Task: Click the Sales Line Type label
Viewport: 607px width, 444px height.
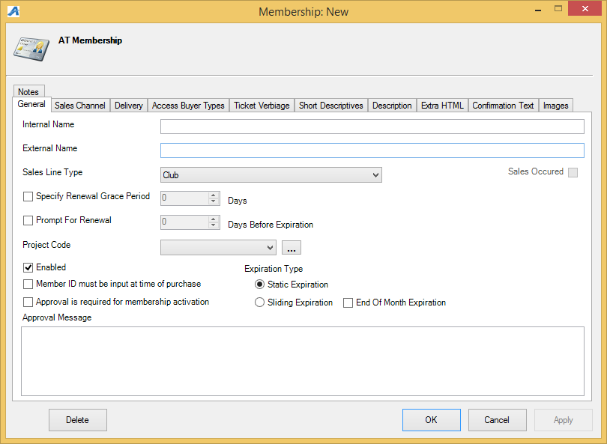Action: (52, 172)
